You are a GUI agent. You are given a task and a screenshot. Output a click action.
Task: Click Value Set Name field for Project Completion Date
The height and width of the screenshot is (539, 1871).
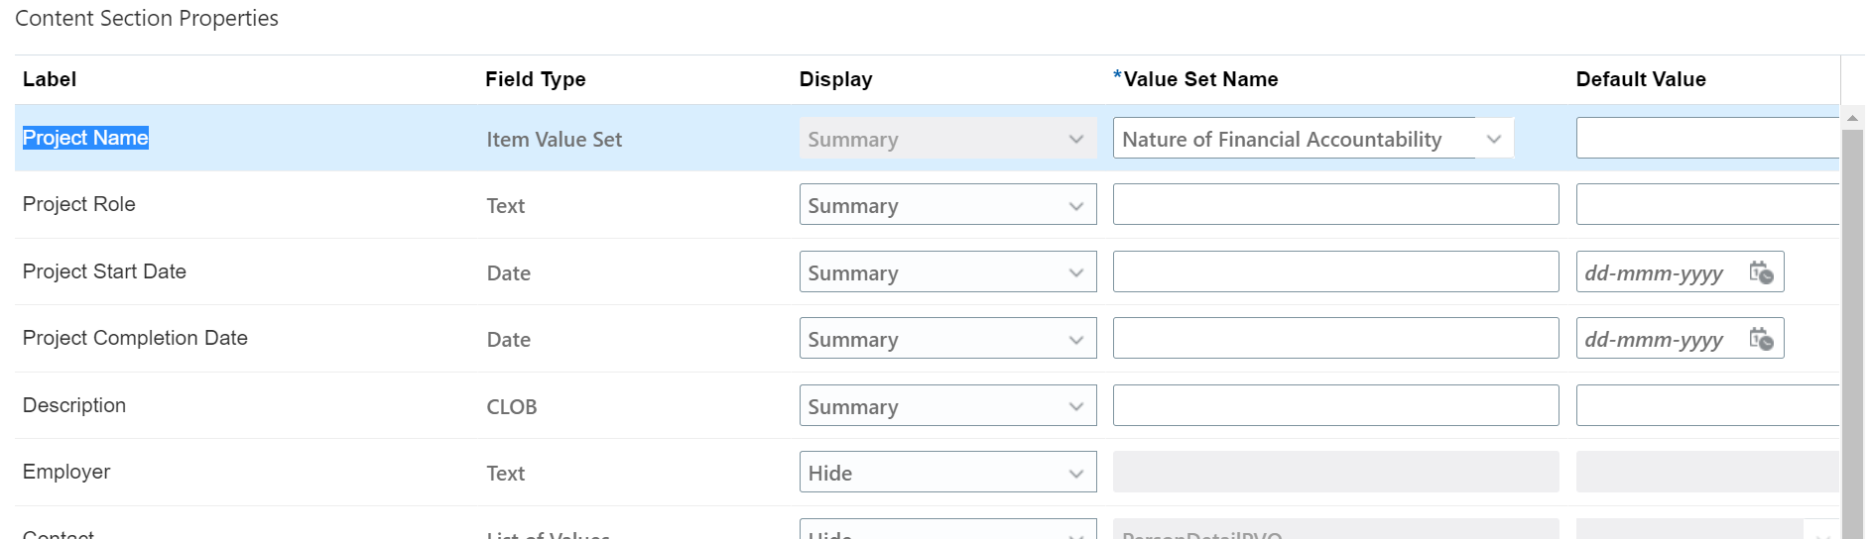click(1335, 339)
